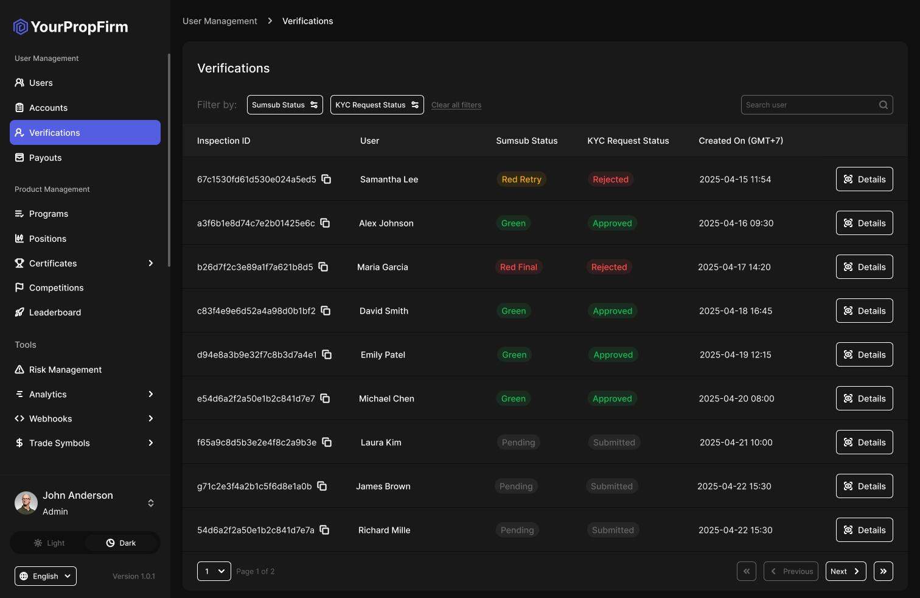The image size is (920, 598).
Task: Expand the Certificates submenu
Action: [x=151, y=263]
